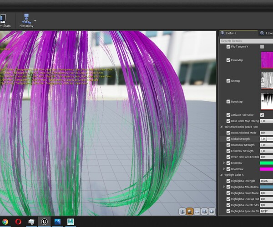The image size is (273, 227).
Task: Click the Invert Root and End Color value
Action: 266,157
